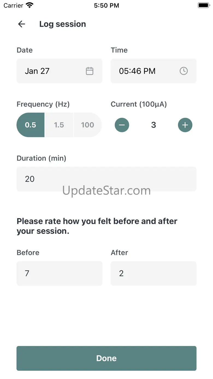This screenshot has width=213, height=379.
Task: Tap the battery icon in status bar
Action: (x=203, y=5)
